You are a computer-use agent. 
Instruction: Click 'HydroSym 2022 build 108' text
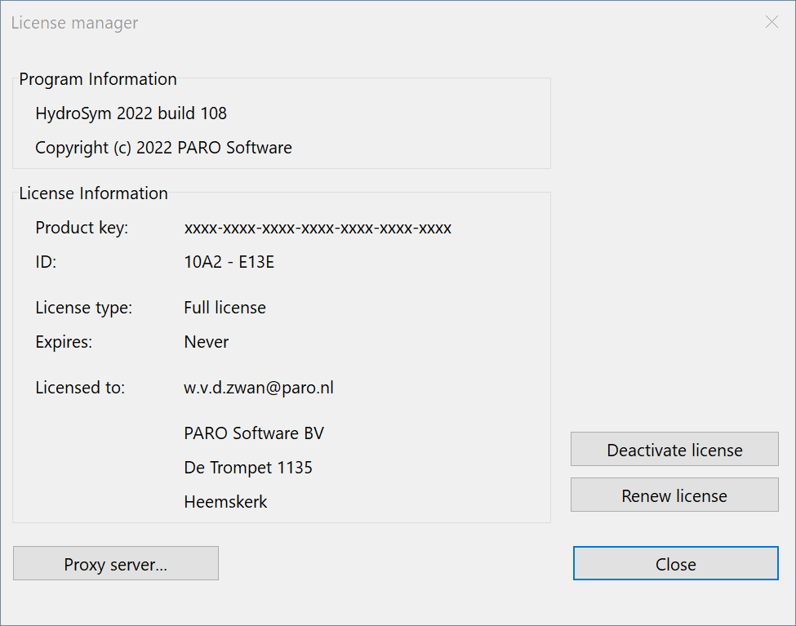(131, 113)
